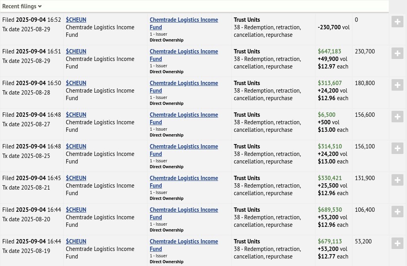Select the $12.97 each price
This screenshot has width=407, height=266.
pos(333,66)
